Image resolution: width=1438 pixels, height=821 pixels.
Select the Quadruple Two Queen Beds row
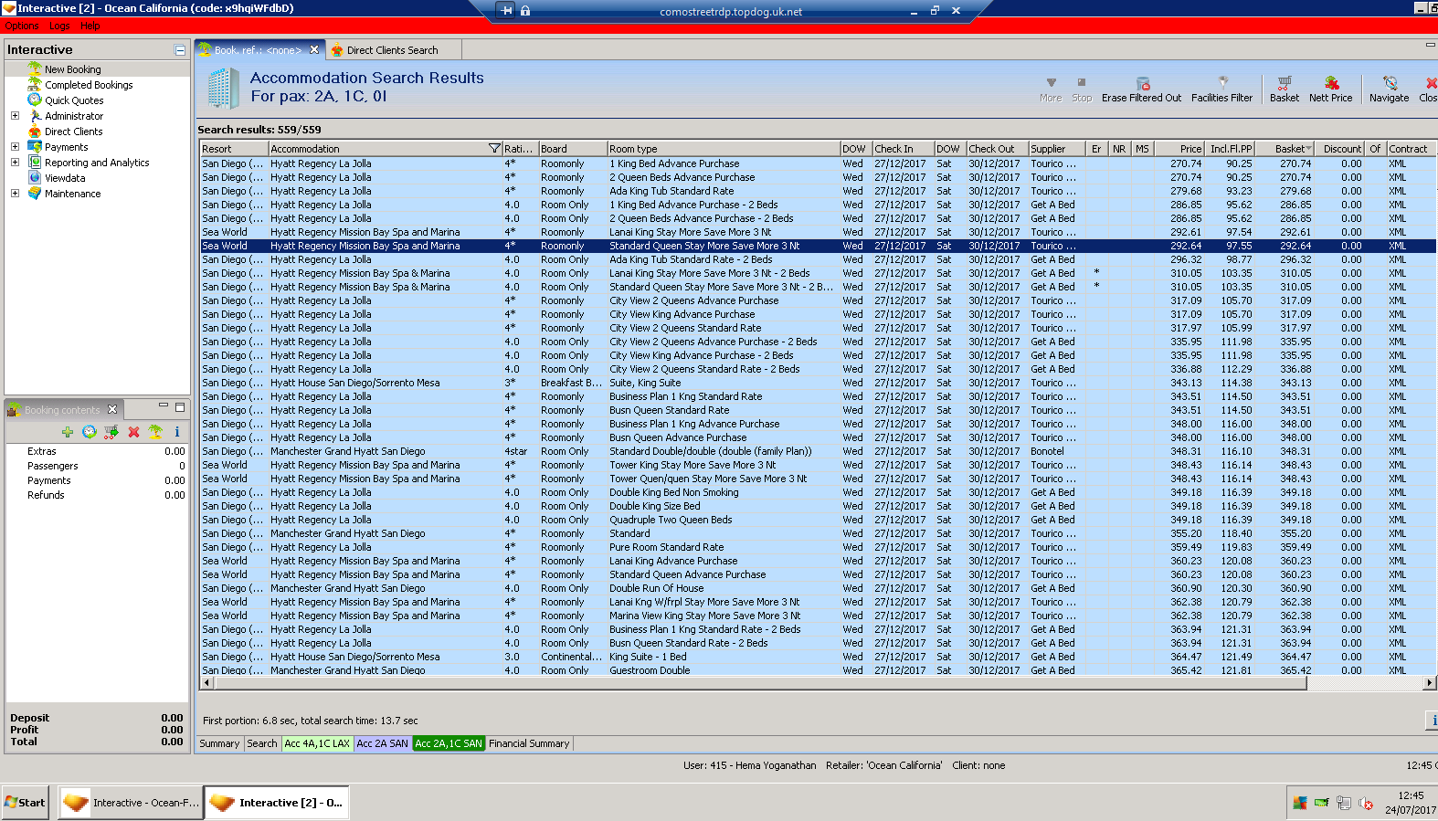click(818, 520)
